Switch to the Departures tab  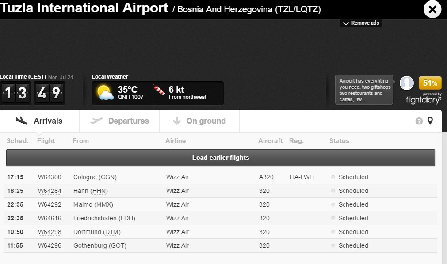tap(119, 121)
